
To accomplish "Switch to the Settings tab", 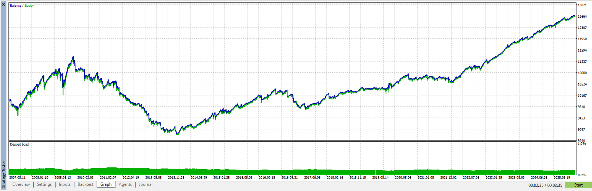I will click(44, 184).
